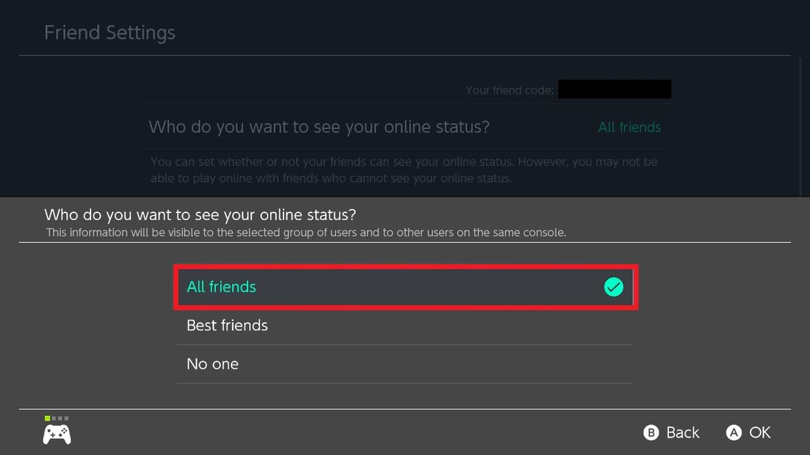Select the Friend Settings header
Screen dimensions: 810x455
pos(109,32)
